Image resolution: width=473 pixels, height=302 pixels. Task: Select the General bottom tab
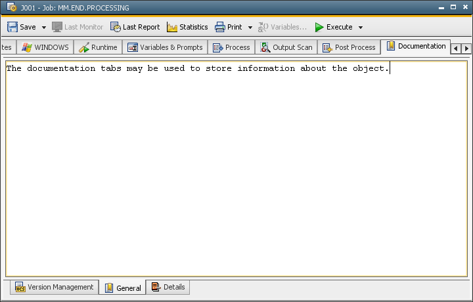tap(122, 288)
